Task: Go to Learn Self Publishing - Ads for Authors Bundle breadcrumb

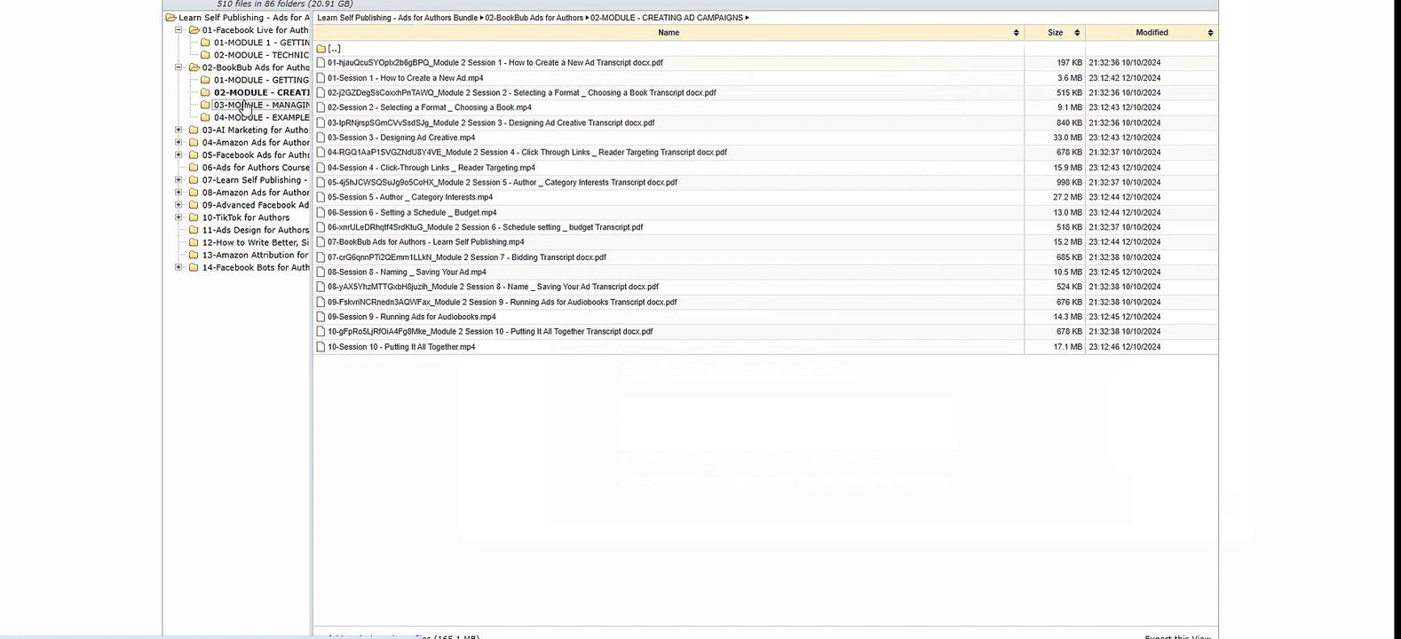Action: [x=398, y=18]
